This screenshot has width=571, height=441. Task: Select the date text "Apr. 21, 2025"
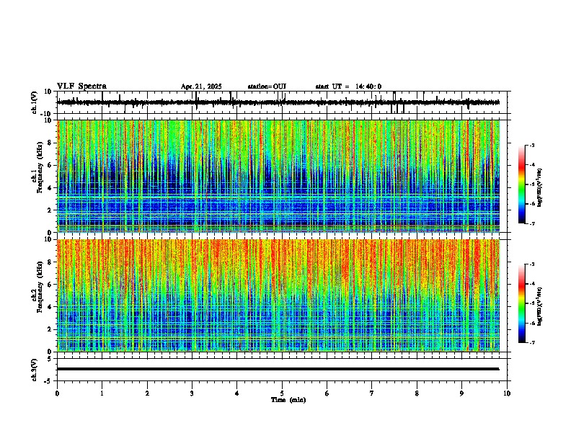201,86
